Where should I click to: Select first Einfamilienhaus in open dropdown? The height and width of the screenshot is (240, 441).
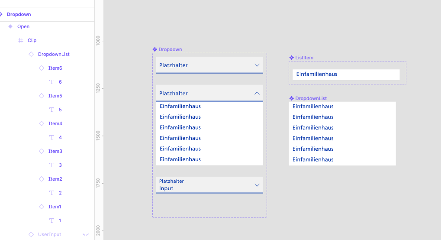coord(180,106)
